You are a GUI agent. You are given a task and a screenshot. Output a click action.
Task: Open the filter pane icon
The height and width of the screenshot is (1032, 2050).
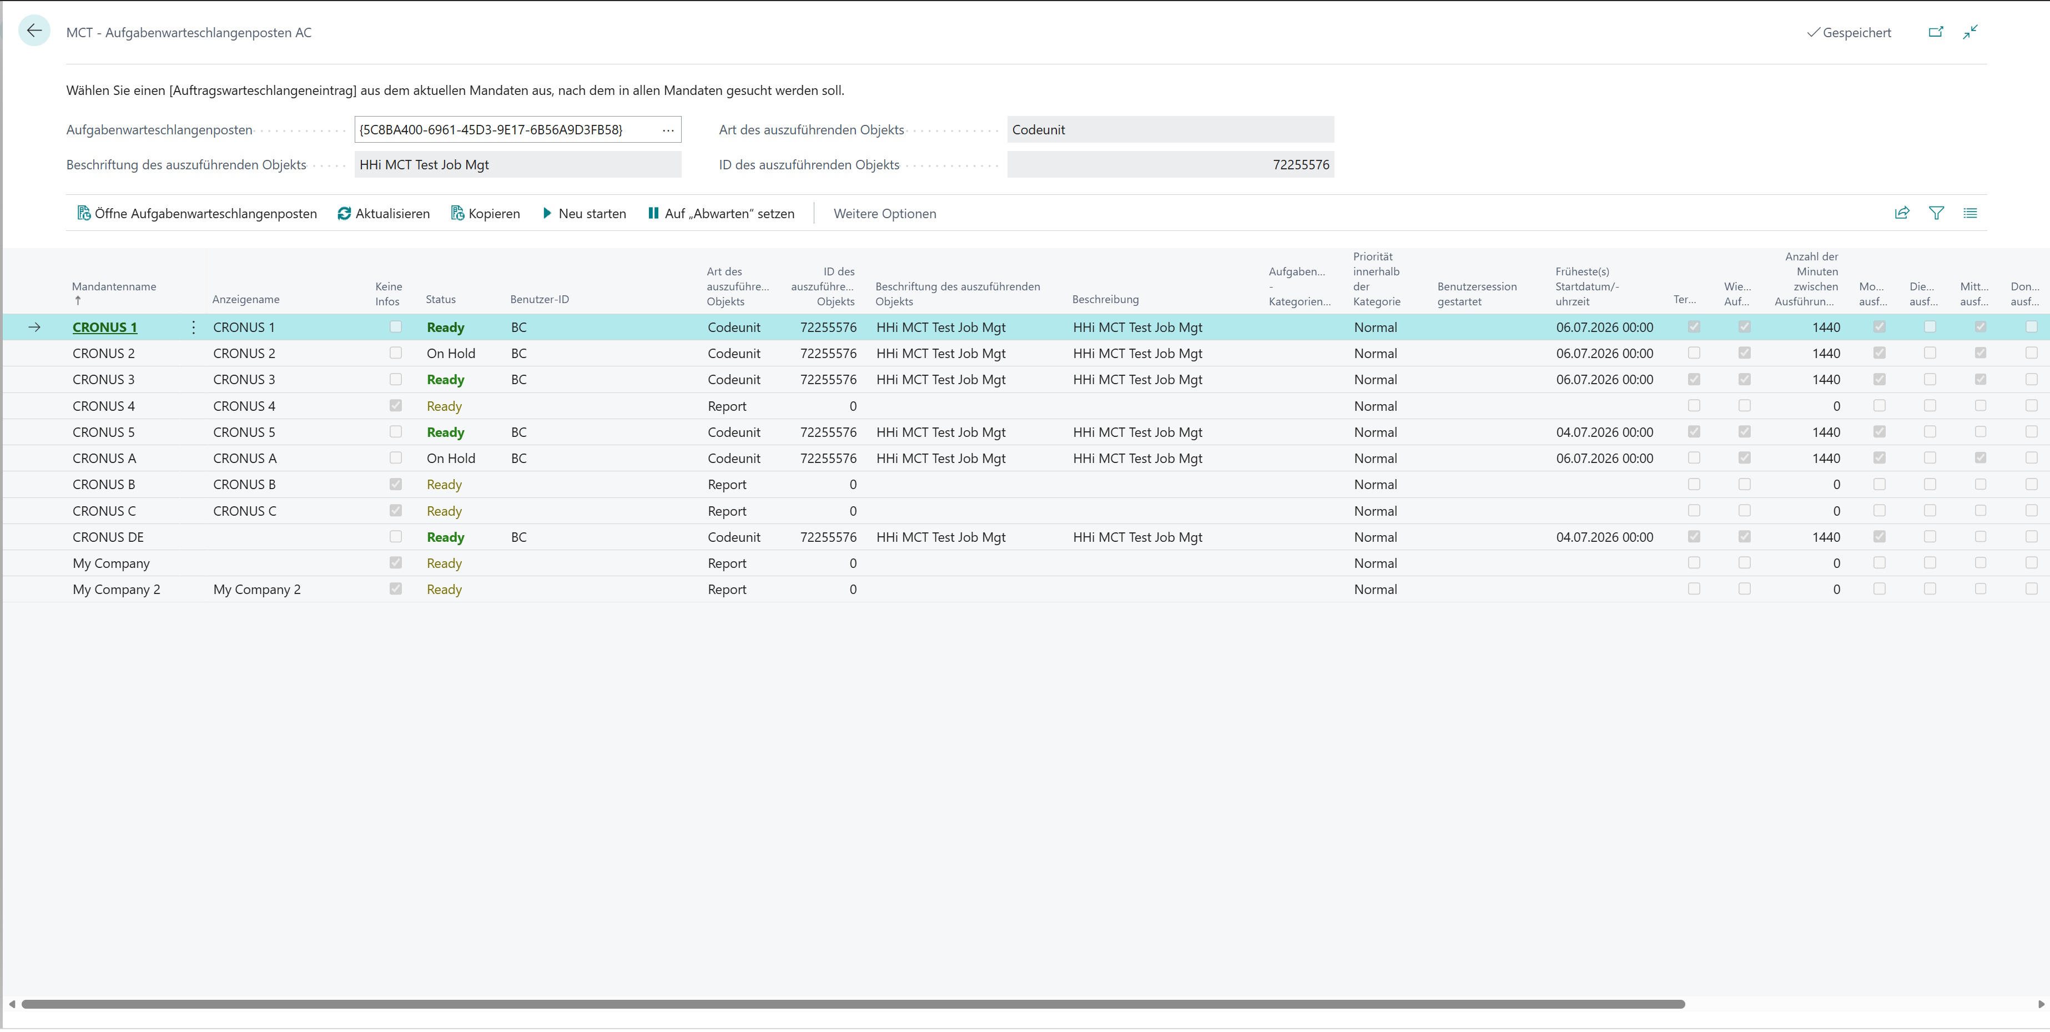pyautogui.click(x=1936, y=213)
